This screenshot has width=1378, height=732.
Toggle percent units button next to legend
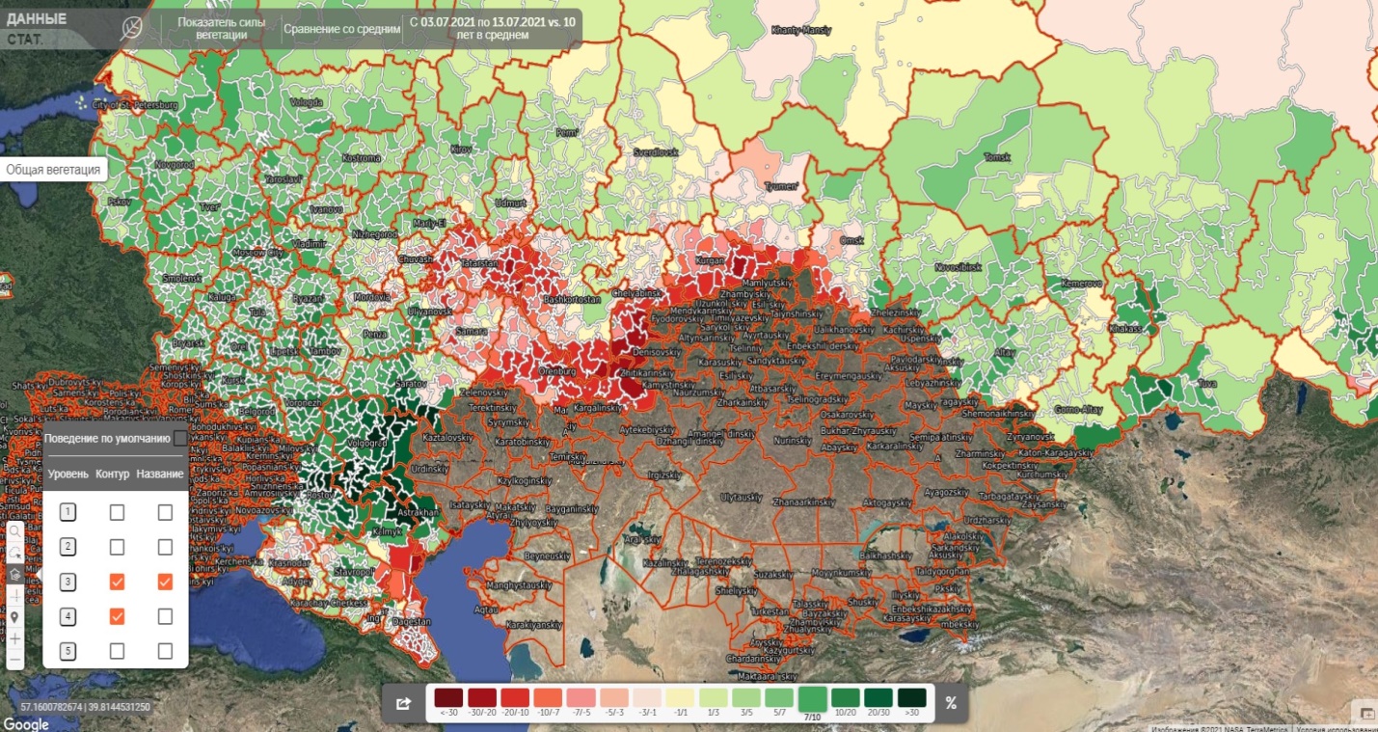click(x=950, y=703)
